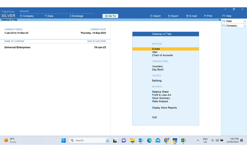Viewport: 247px width, 152px height.
Task: Open Outlook from the taskbar
Action: [x=141, y=140]
